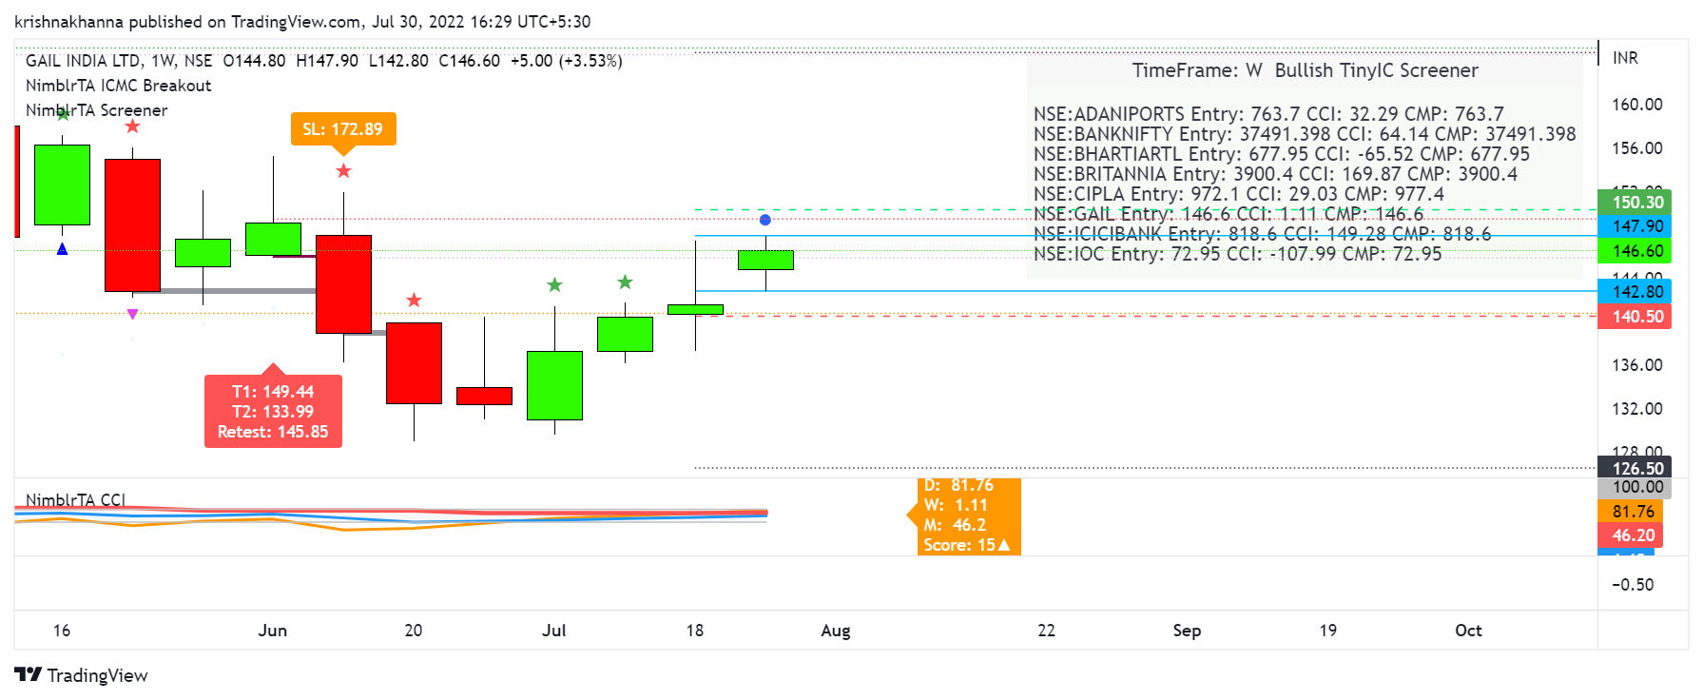This screenshot has width=1703, height=700.
Task: Open the NimblrTA Screener indicator legend
Action: 96,110
